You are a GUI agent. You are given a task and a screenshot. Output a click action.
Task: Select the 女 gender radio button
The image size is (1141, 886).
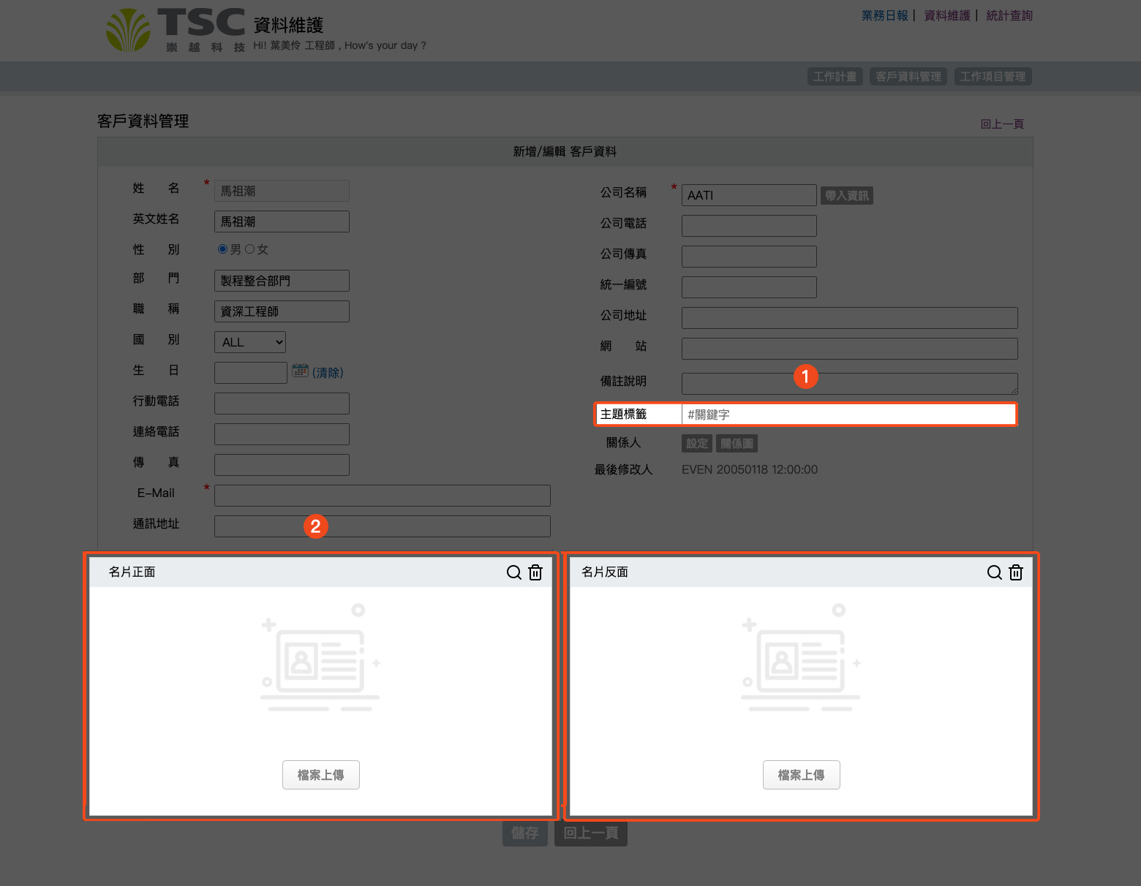(250, 249)
